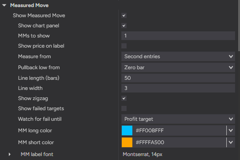Uncheck Show Measured Move checkbox
This screenshot has width=240, height=160.
pos(124,15)
